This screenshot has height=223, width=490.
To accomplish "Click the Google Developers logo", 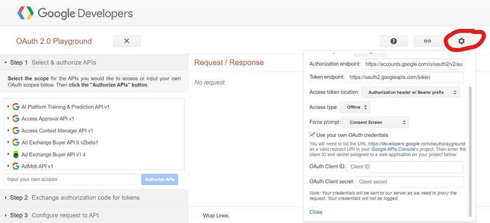I will pyautogui.click(x=75, y=13).
